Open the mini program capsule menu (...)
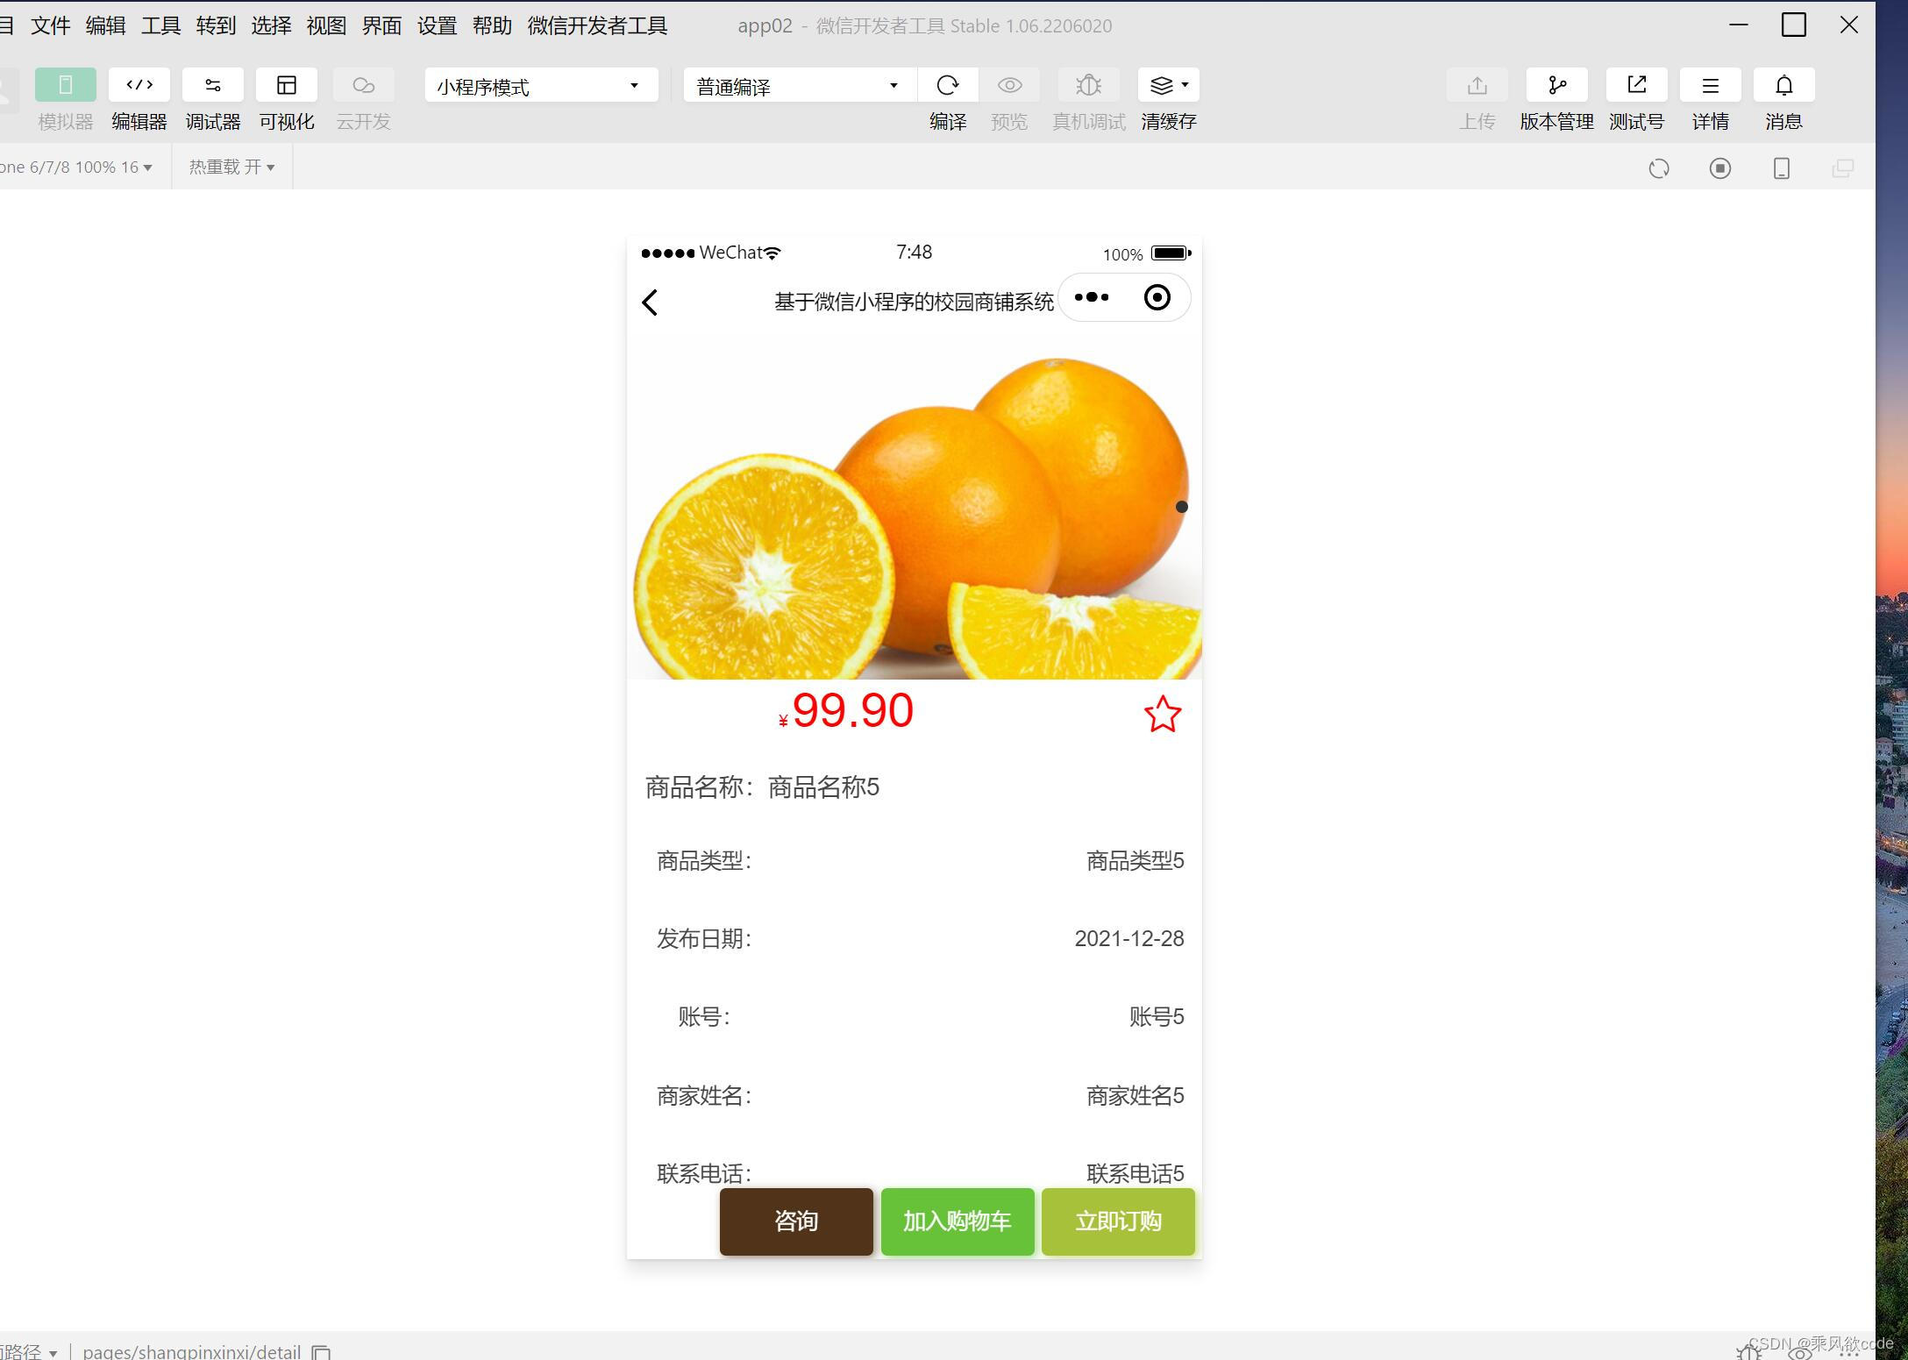The width and height of the screenshot is (1908, 1360). tap(1091, 297)
